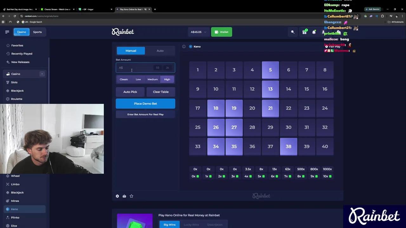Image resolution: width=406 pixels, height=228 pixels.
Task: Set risk level to Medium
Action: pos(153,79)
